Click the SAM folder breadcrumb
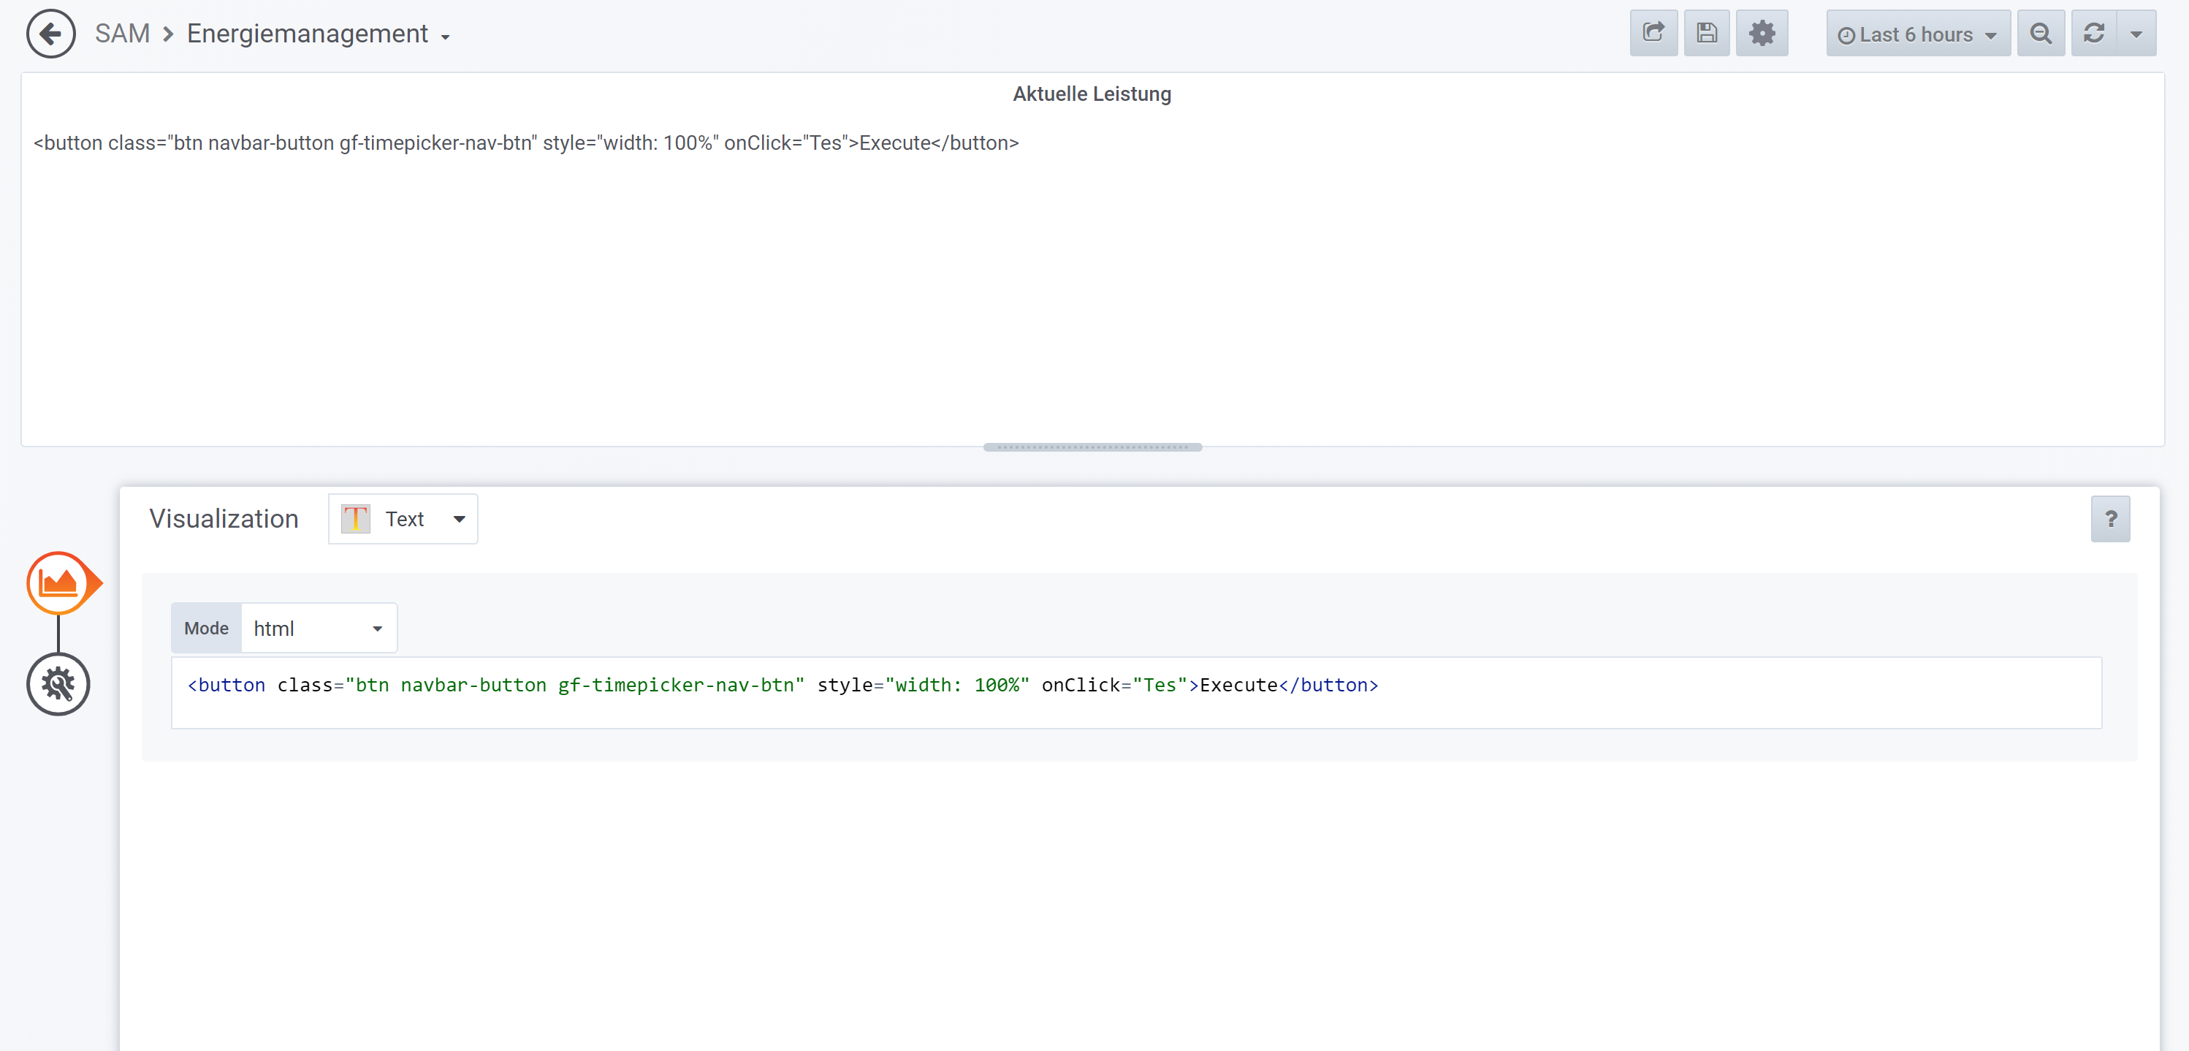The height and width of the screenshot is (1051, 2189). click(x=122, y=34)
